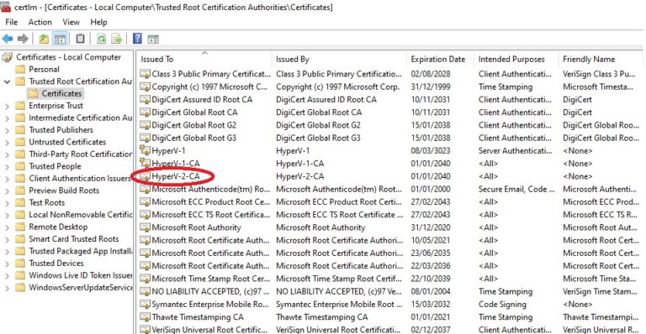Expand the Trusted Devices node
646x334 pixels.
coord(7,264)
